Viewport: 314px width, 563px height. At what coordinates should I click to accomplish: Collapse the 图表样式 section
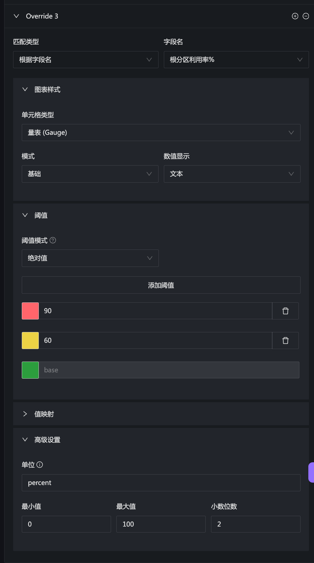tap(25, 89)
